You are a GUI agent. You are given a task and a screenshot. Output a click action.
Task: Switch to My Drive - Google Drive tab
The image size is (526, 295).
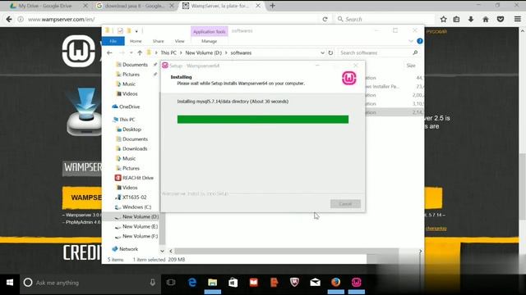click(45, 6)
